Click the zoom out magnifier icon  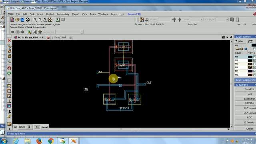point(40,20)
